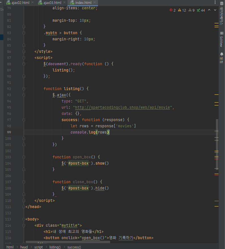Image resolution: width=225 pixels, height=249 pixels.
Task: Collapse the listing function fold at line 92
Action: [x=24, y=89]
